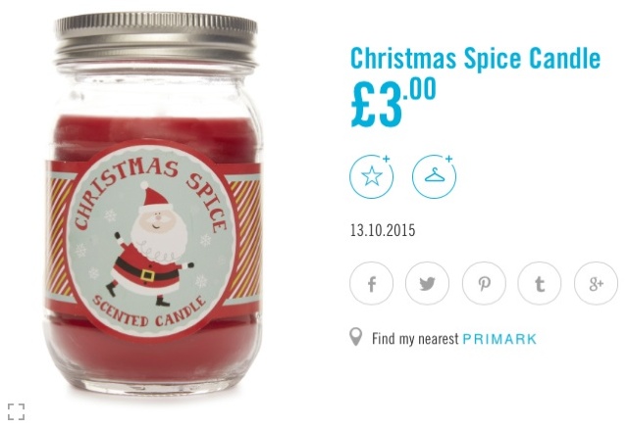Select the Christmas Spice Candle title

[x=475, y=59]
